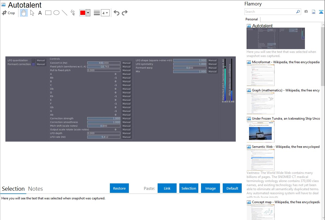Toggle the LFO quantization checkbox
The height and width of the screenshot is (220, 325).
click(x=33, y=60)
